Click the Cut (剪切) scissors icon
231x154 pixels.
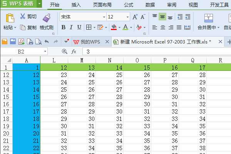(22, 17)
